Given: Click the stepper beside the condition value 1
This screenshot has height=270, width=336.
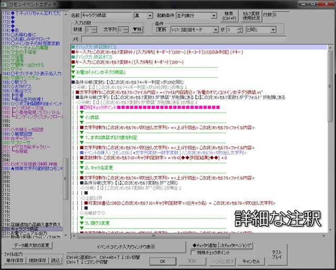Looking at the screenshot, I should click(240, 30).
